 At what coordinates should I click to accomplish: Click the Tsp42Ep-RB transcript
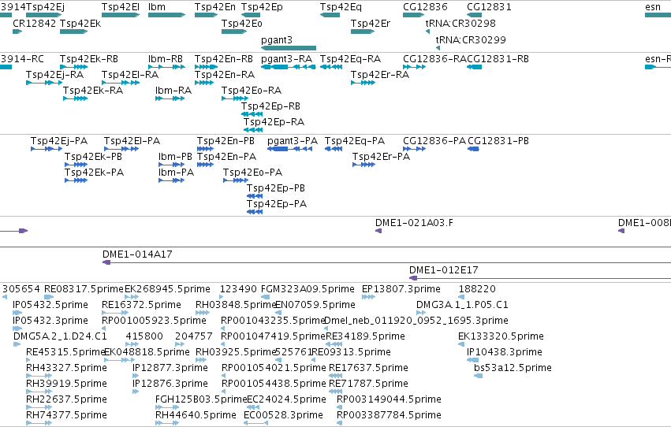tap(252, 114)
